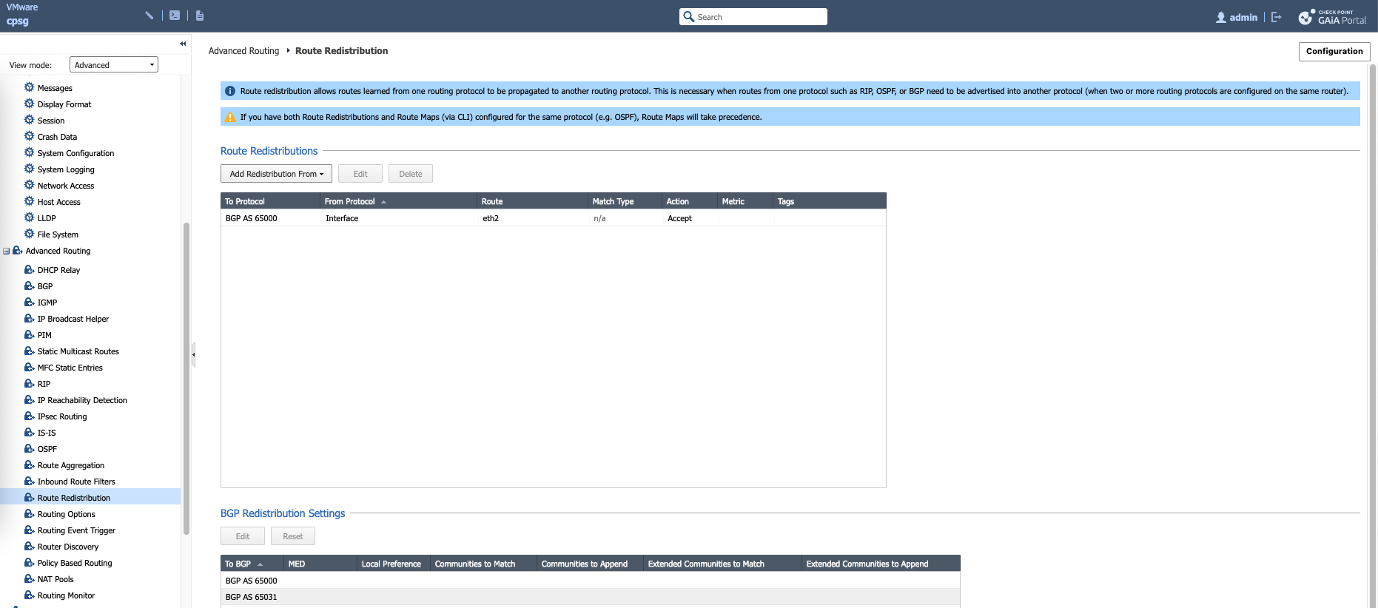Go to Inbound Route Filters page
The height and width of the screenshot is (608, 1378).
click(x=76, y=482)
